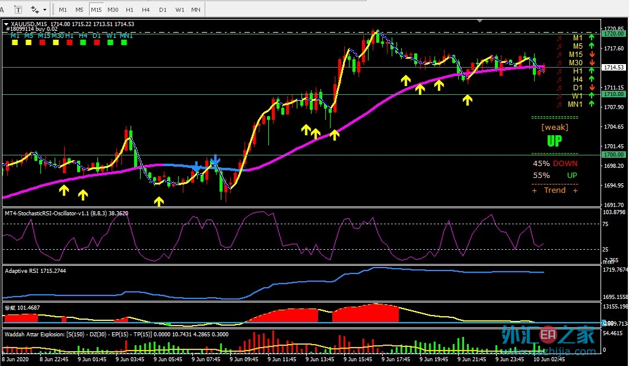The width and height of the screenshot is (629, 366).
Task: Toggle the active M15 timeframe button
Action: click(x=96, y=9)
